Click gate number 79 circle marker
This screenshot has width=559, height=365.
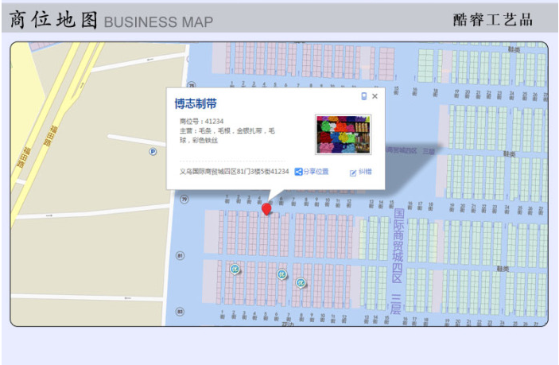(184, 200)
